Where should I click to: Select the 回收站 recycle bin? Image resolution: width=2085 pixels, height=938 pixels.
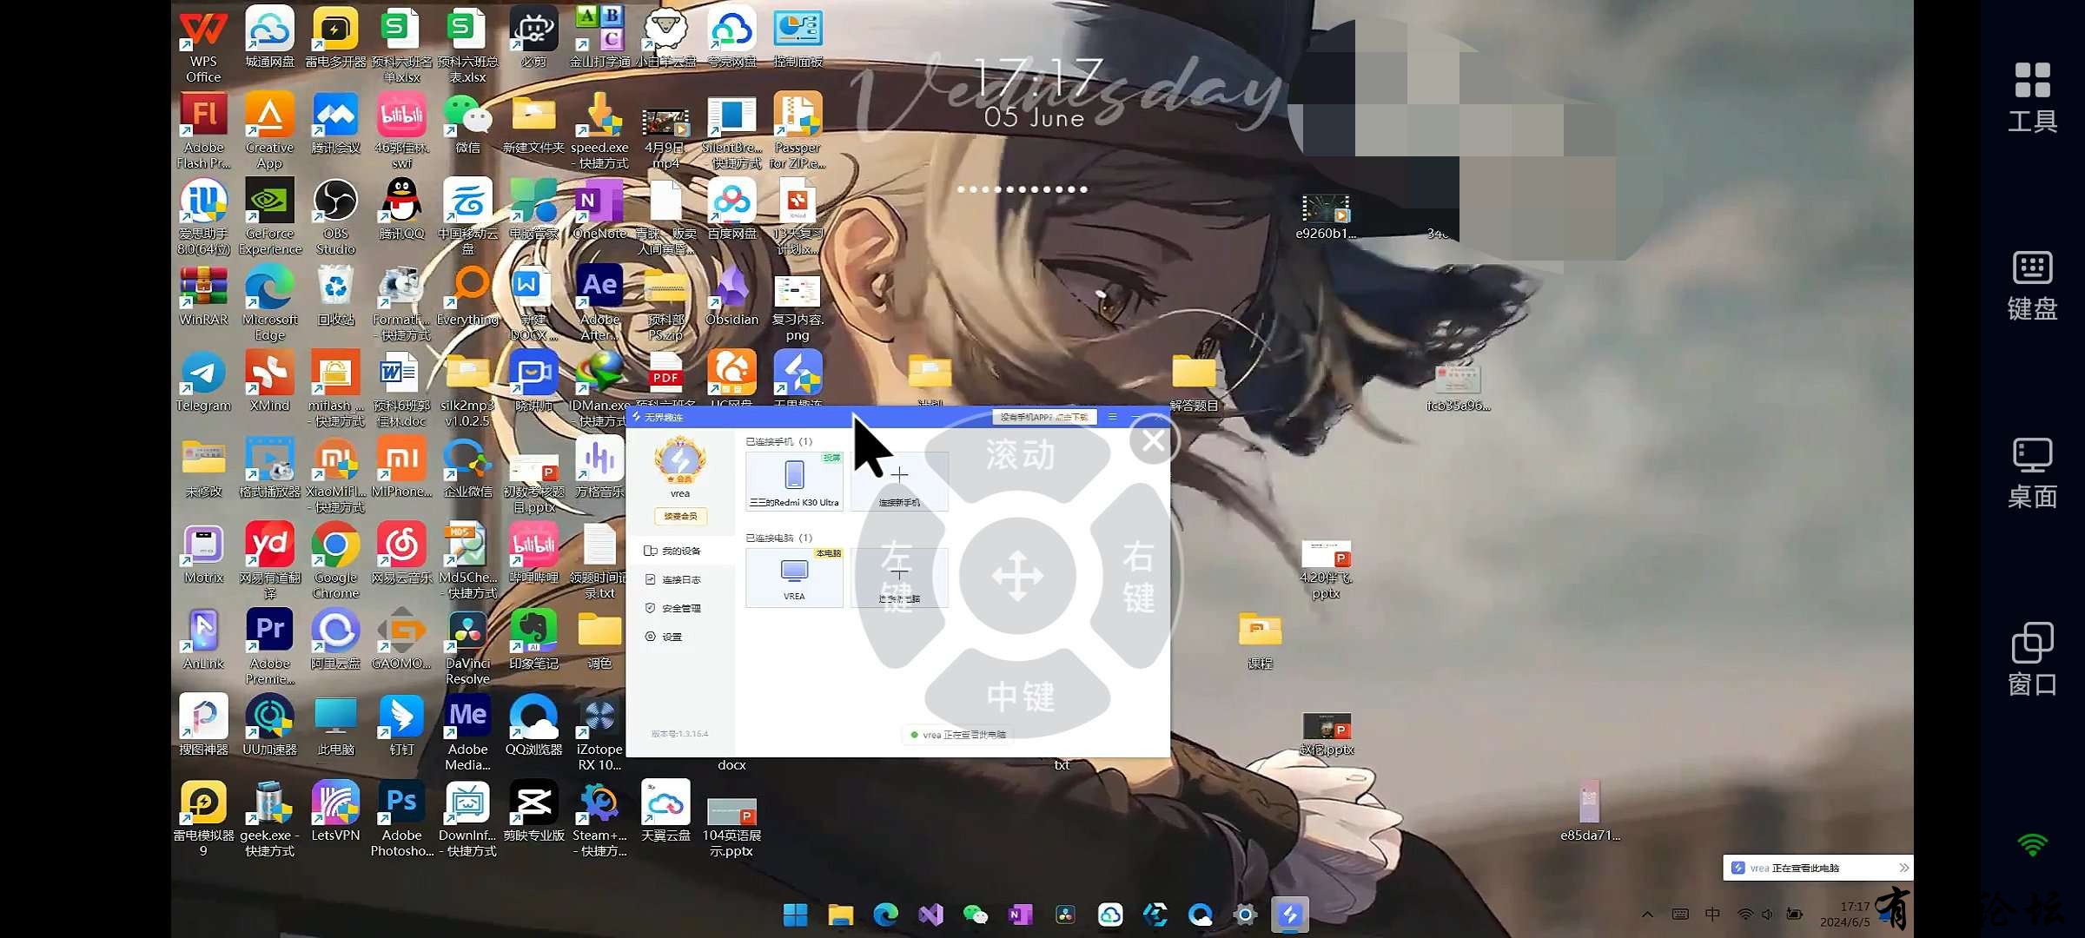coord(335,295)
